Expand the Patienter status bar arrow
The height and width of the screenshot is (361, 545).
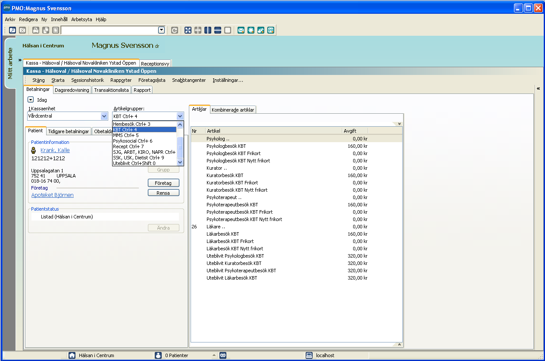tap(214, 355)
